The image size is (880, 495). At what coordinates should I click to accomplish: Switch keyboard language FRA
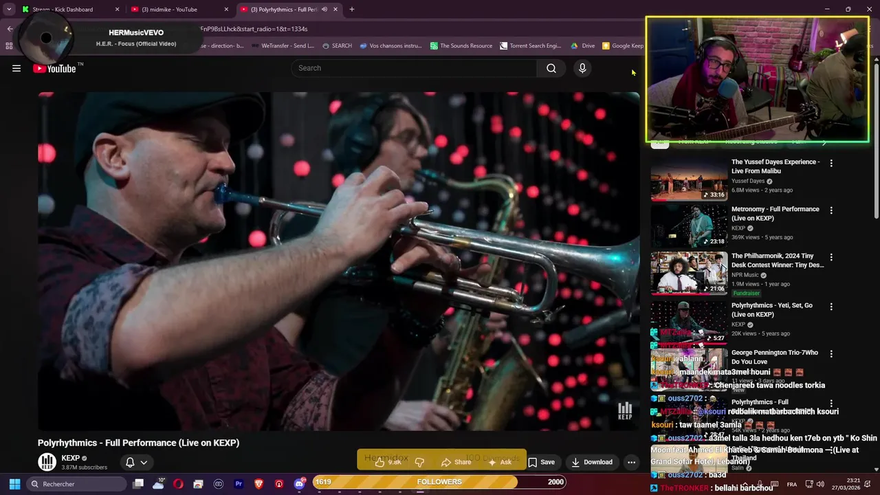pyautogui.click(x=792, y=484)
